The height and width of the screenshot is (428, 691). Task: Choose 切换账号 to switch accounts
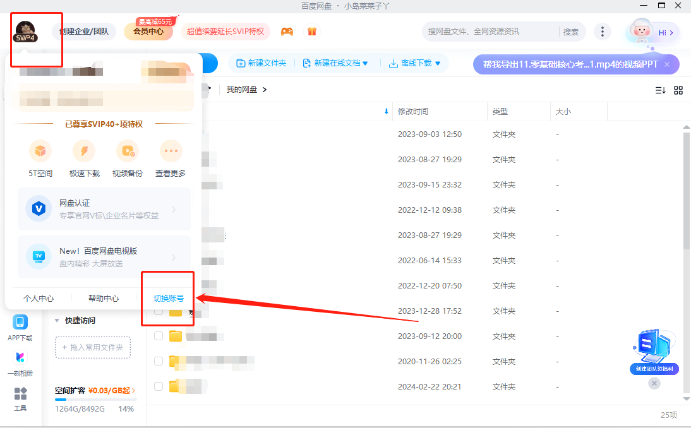169,298
